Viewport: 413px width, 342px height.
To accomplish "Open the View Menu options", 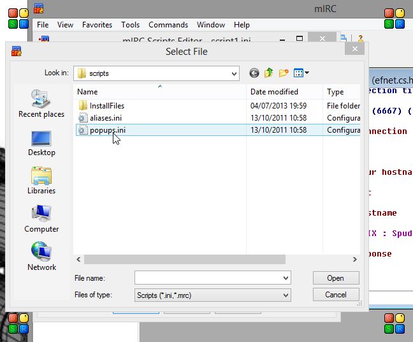I will pyautogui.click(x=301, y=73).
